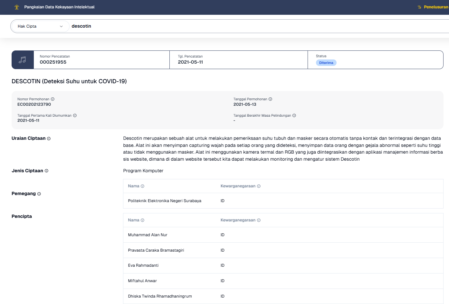This screenshot has height=304, width=449.
Task: Click info icon by Pencipta Nama column
Action: [x=142, y=220]
